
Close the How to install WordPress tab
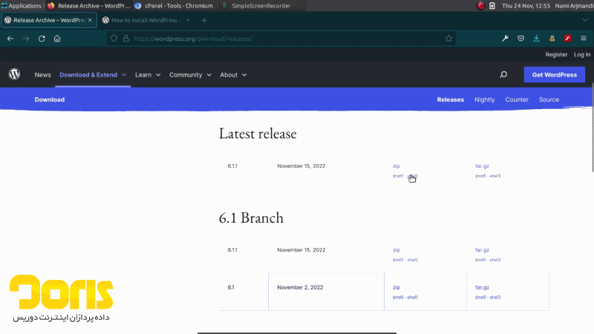[188, 20]
